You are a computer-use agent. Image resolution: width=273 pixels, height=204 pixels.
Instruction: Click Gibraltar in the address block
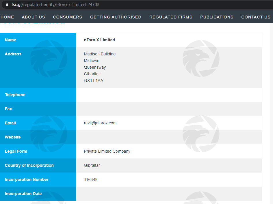(x=92, y=74)
